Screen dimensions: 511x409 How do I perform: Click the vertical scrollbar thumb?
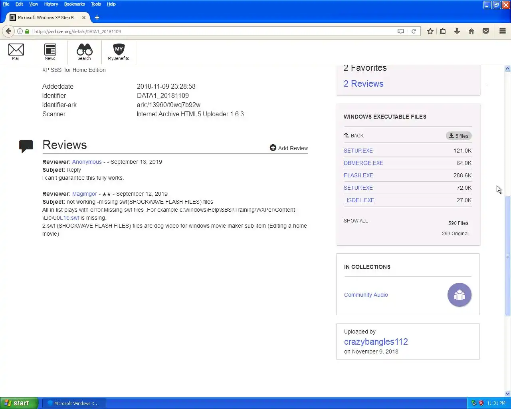[x=507, y=256]
